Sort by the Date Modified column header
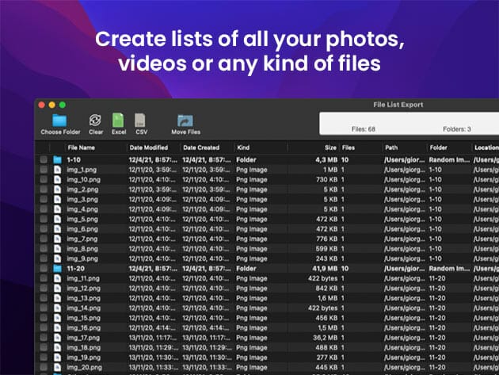The width and height of the screenshot is (499, 375). coord(148,147)
